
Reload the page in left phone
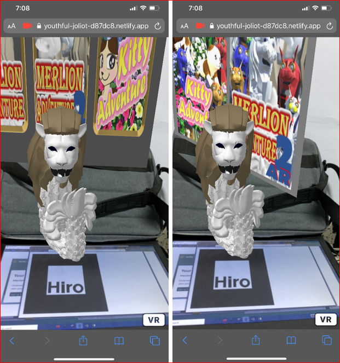pyautogui.click(x=158, y=26)
